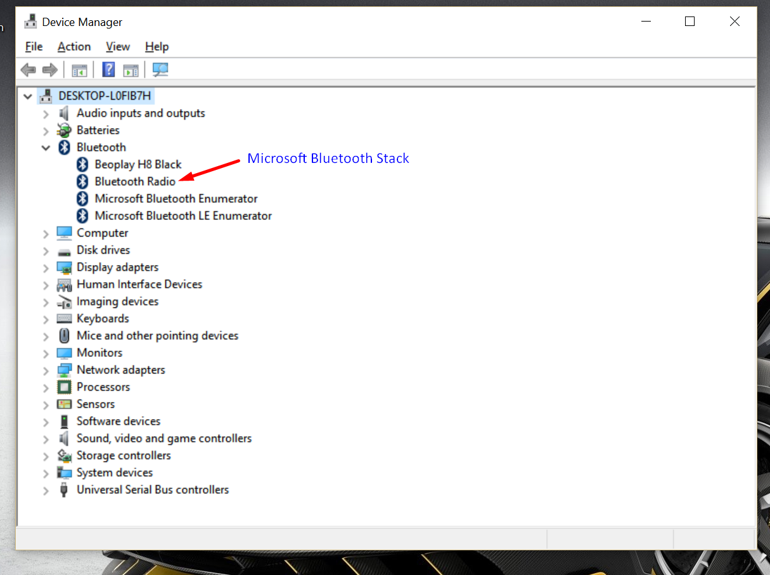The image size is (770, 575).
Task: Open the File menu
Action: pyautogui.click(x=34, y=46)
